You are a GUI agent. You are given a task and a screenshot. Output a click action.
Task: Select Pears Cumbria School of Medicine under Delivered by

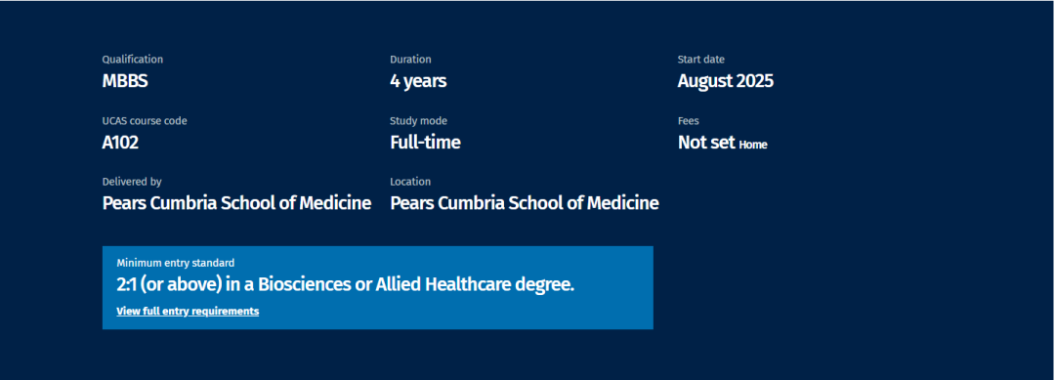[x=236, y=203]
